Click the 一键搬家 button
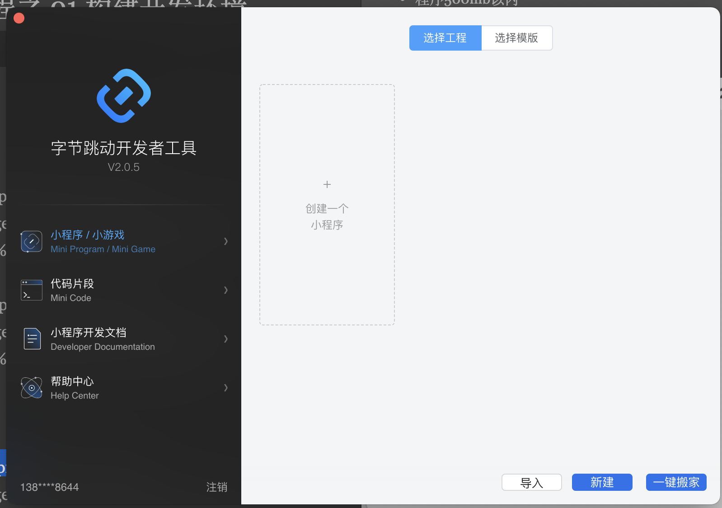Image resolution: width=722 pixels, height=508 pixels. click(x=676, y=482)
